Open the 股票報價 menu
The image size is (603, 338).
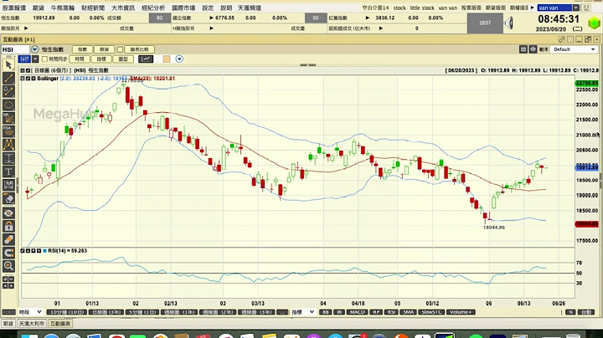click(14, 8)
